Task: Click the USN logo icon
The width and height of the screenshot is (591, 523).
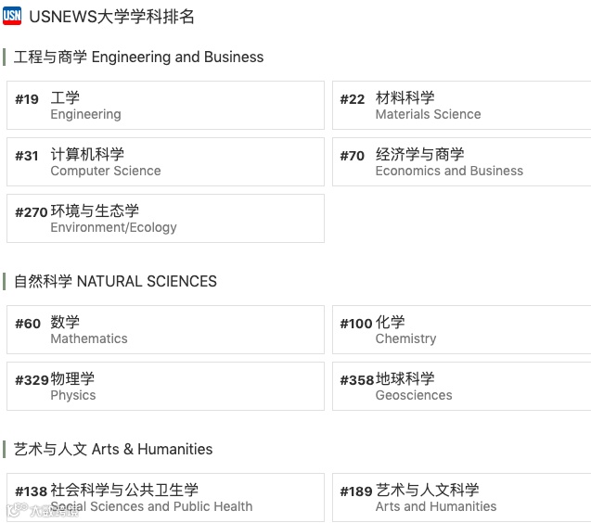Action: click(x=12, y=16)
